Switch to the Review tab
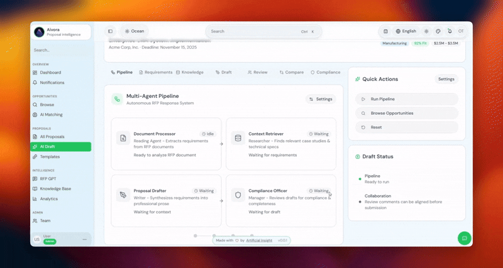 (257, 72)
